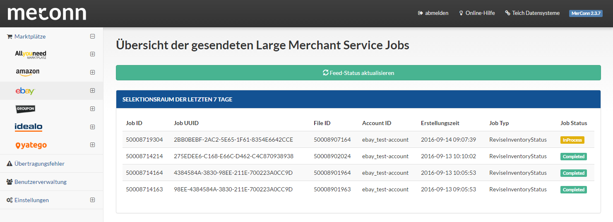Select Job ID 50008719304
The image size is (613, 222).
tap(144, 140)
